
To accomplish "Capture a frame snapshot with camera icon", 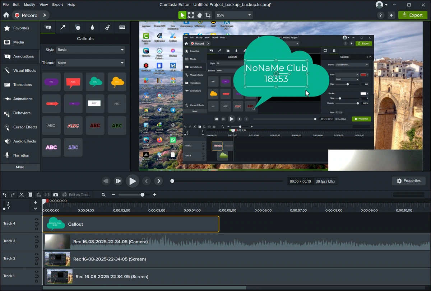I will 56,195.
